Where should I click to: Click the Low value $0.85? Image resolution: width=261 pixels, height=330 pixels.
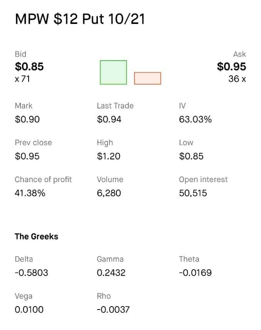pyautogui.click(x=191, y=156)
